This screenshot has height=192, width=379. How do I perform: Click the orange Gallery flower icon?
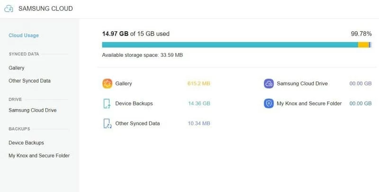[107, 84]
